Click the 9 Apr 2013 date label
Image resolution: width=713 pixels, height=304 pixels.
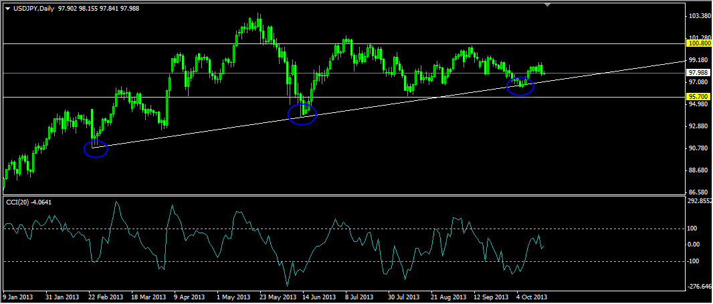189,297
